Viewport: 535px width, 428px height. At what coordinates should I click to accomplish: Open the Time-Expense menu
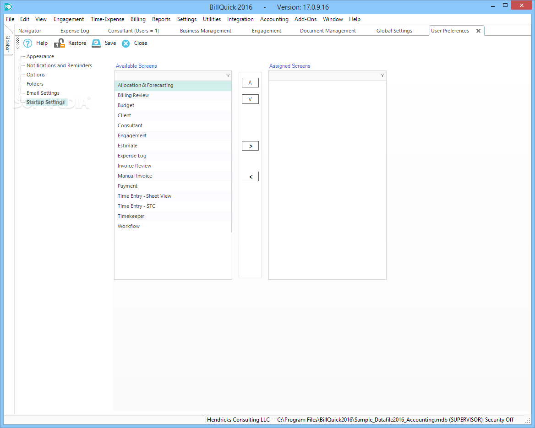coord(107,19)
